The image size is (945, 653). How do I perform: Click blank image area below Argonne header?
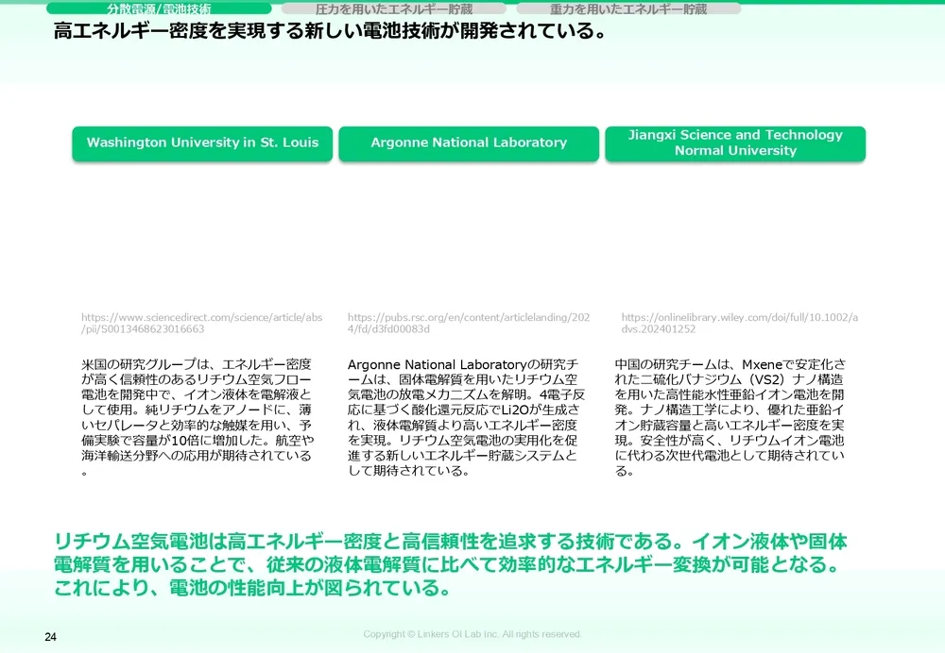tap(469, 236)
